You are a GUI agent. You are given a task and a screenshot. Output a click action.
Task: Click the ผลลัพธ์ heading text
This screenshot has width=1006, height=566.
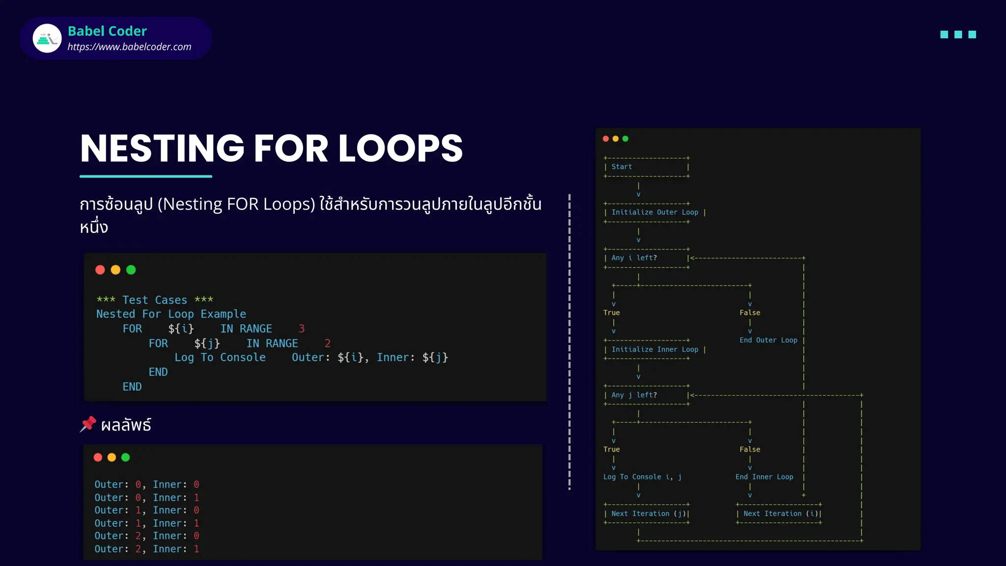[126, 425]
